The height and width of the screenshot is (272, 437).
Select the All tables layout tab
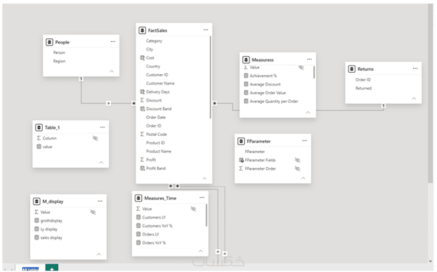coord(30,269)
